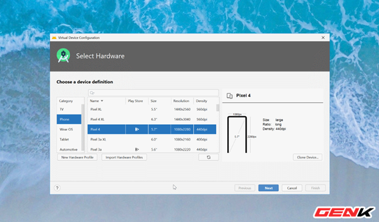Click the Play Store column header
This screenshot has width=379, height=222.
[x=135, y=101]
